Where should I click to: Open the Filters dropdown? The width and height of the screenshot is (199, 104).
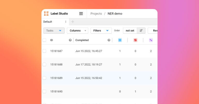tap(101, 31)
